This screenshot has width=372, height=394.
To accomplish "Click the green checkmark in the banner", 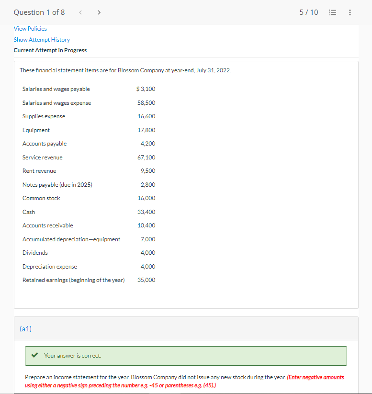I will point(34,355).
